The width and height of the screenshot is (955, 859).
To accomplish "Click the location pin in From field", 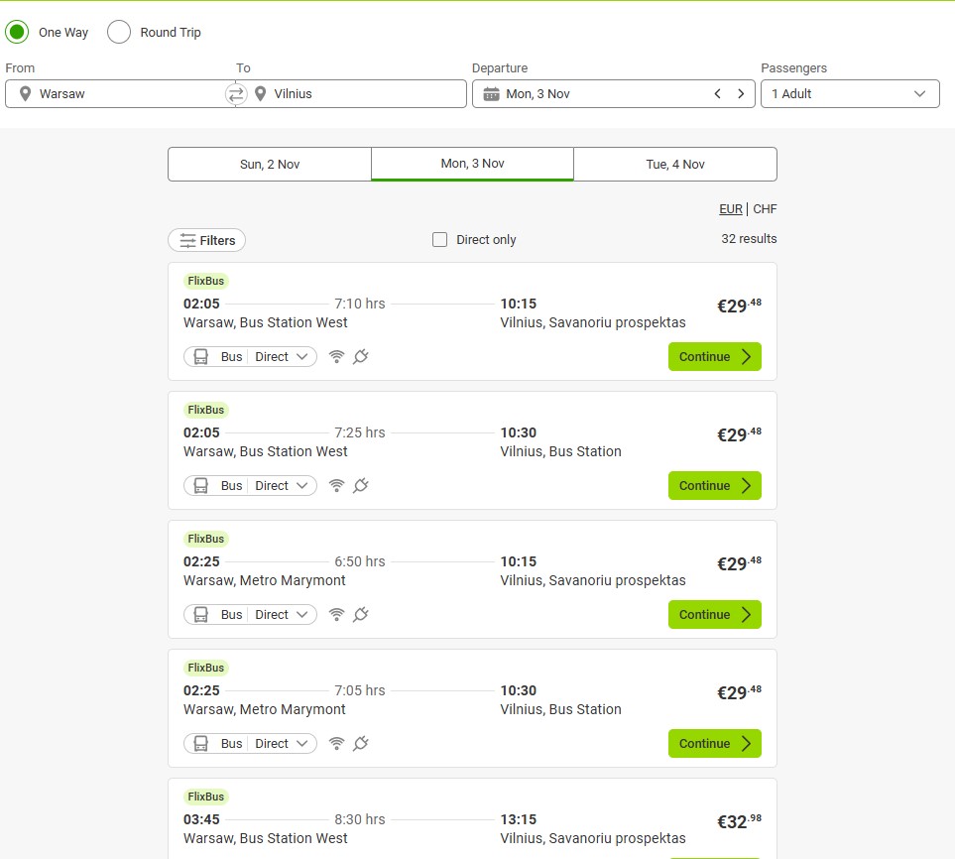I will [x=25, y=94].
